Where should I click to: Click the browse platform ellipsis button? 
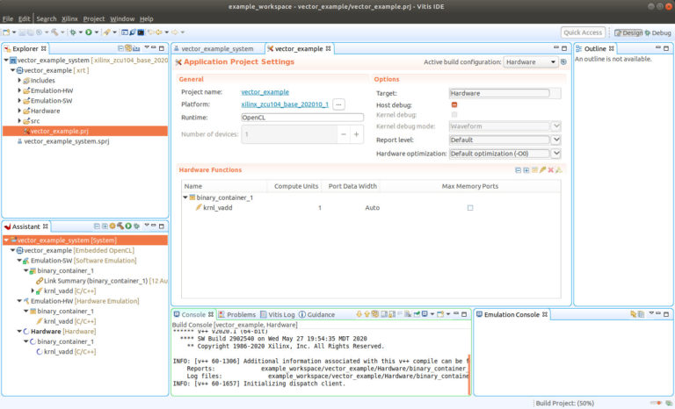click(x=338, y=104)
